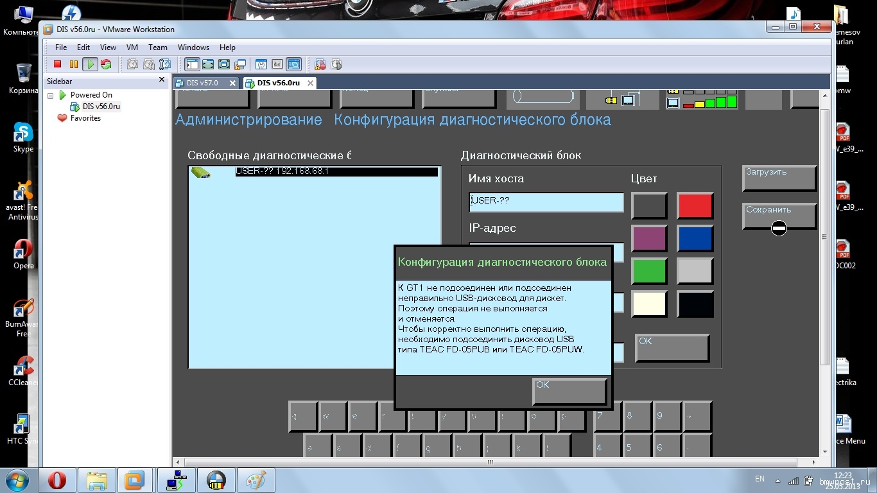Select DIS v56.0ru in the sidebar
Screen dimensions: 877x493
pos(101,107)
